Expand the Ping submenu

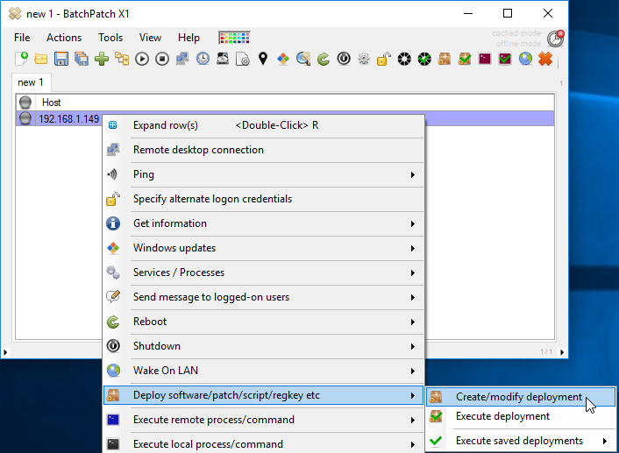click(263, 174)
